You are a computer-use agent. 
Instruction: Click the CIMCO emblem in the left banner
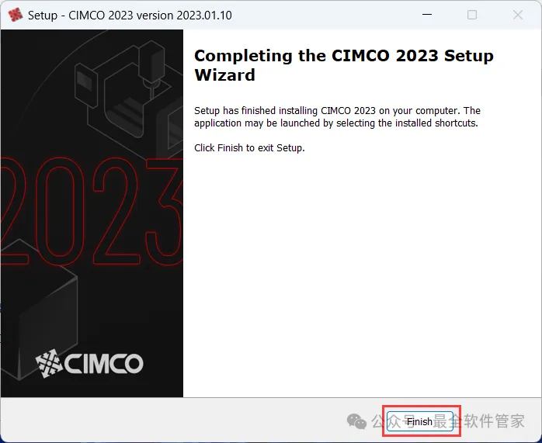pos(49,363)
